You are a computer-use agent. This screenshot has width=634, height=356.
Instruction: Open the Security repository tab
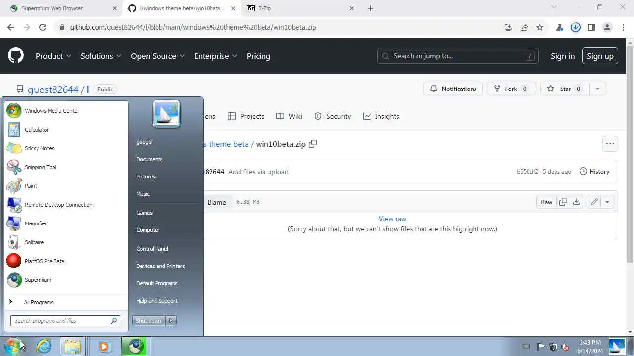tap(332, 116)
